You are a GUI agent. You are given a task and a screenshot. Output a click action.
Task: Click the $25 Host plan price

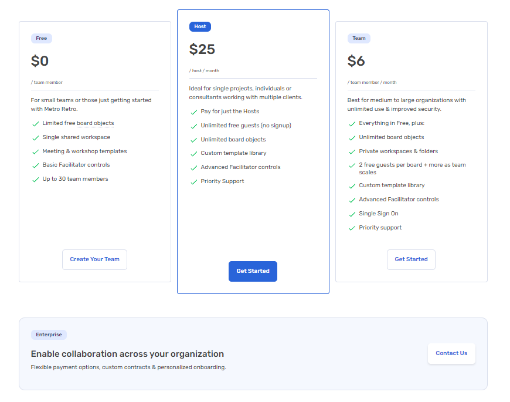coord(202,49)
